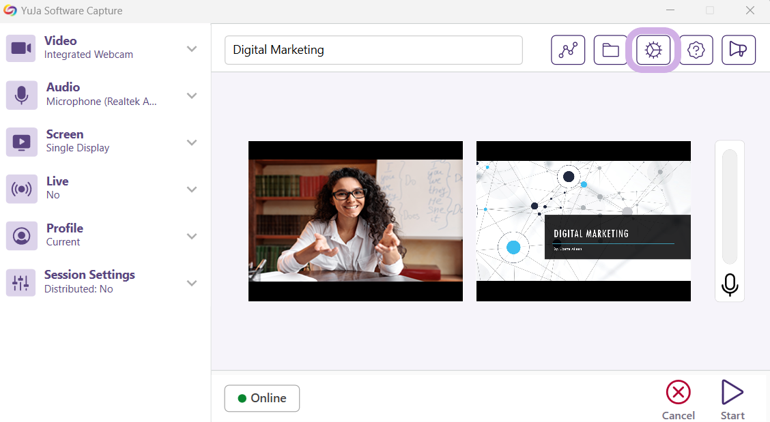Click the announcements megaphone icon
This screenshot has height=422, width=770.
[738, 50]
